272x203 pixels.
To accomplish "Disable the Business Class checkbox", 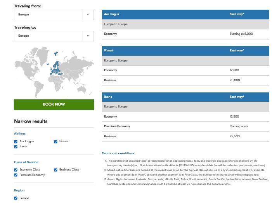I will click(56, 170).
